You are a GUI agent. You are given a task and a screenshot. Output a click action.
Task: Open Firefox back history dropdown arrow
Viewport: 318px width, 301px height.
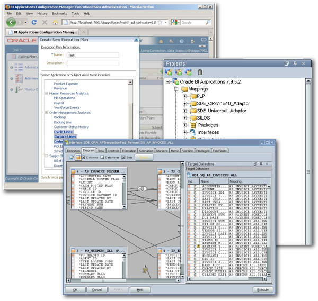point(26,22)
